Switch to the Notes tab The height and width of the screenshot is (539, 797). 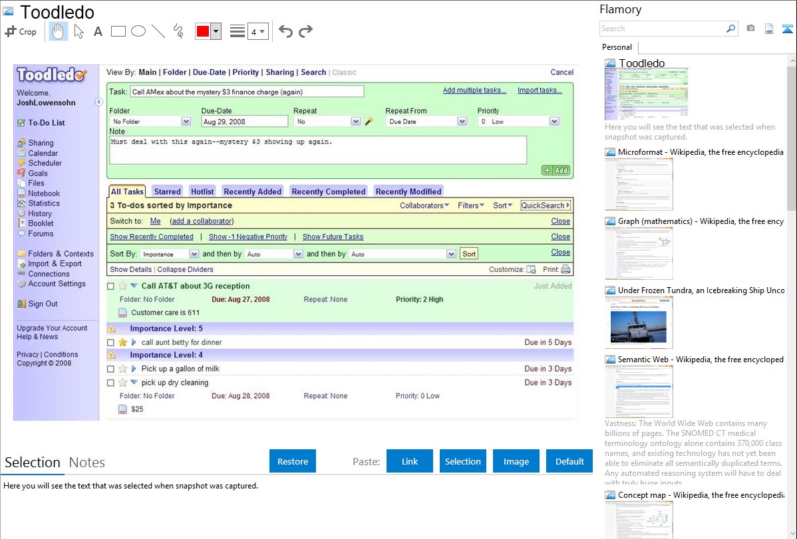click(x=86, y=463)
